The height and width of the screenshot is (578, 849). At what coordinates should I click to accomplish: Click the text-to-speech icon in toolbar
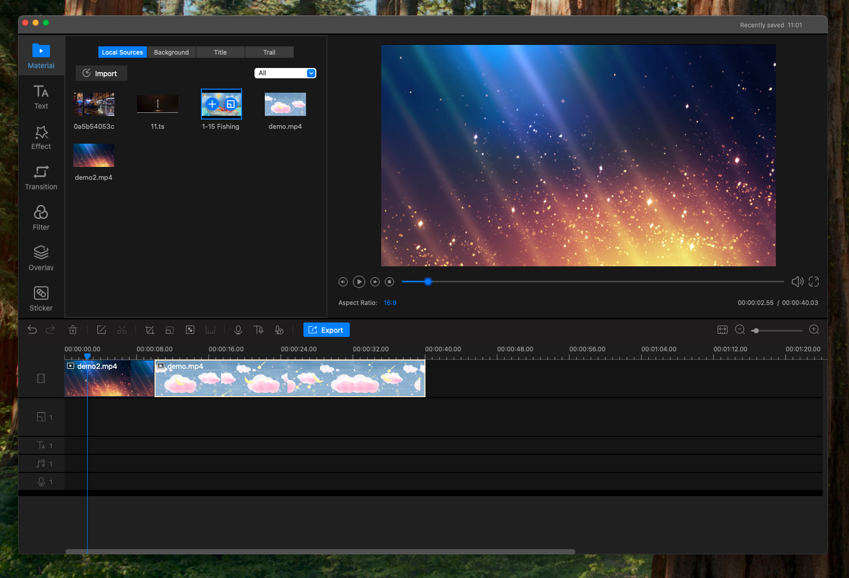point(259,330)
